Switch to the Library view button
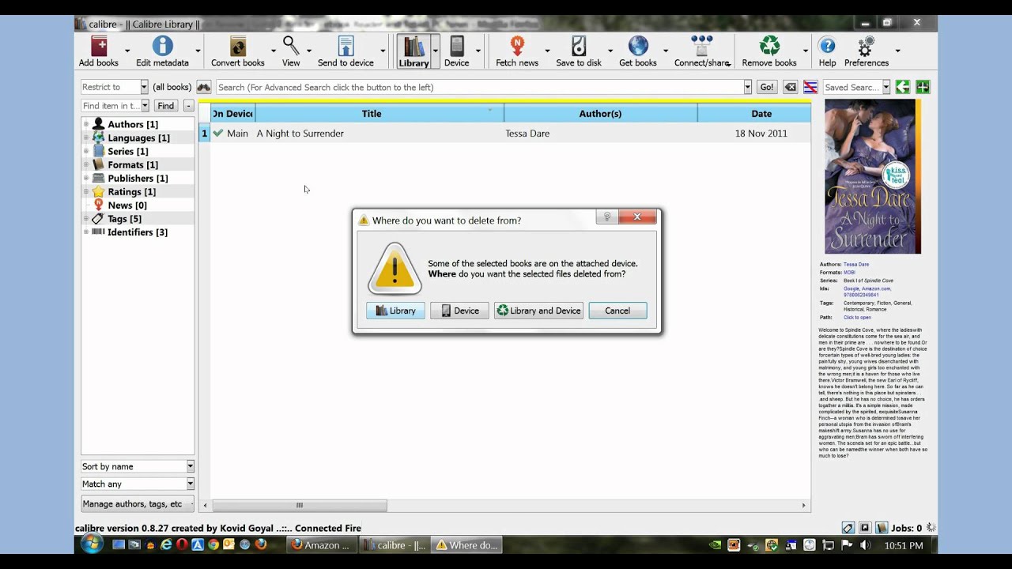 pyautogui.click(x=414, y=51)
